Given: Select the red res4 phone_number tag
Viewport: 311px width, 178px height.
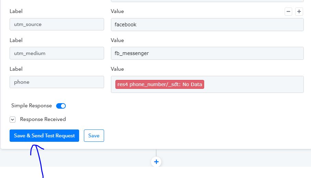Looking at the screenshot, I should tap(160, 84).
